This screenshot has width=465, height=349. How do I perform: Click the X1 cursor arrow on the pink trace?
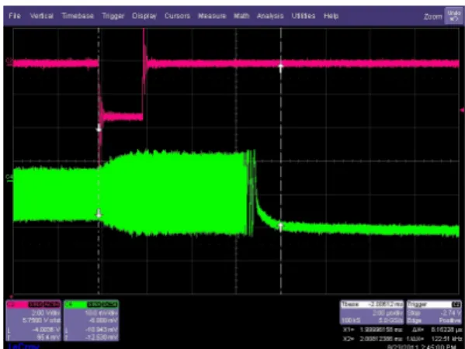99,128
